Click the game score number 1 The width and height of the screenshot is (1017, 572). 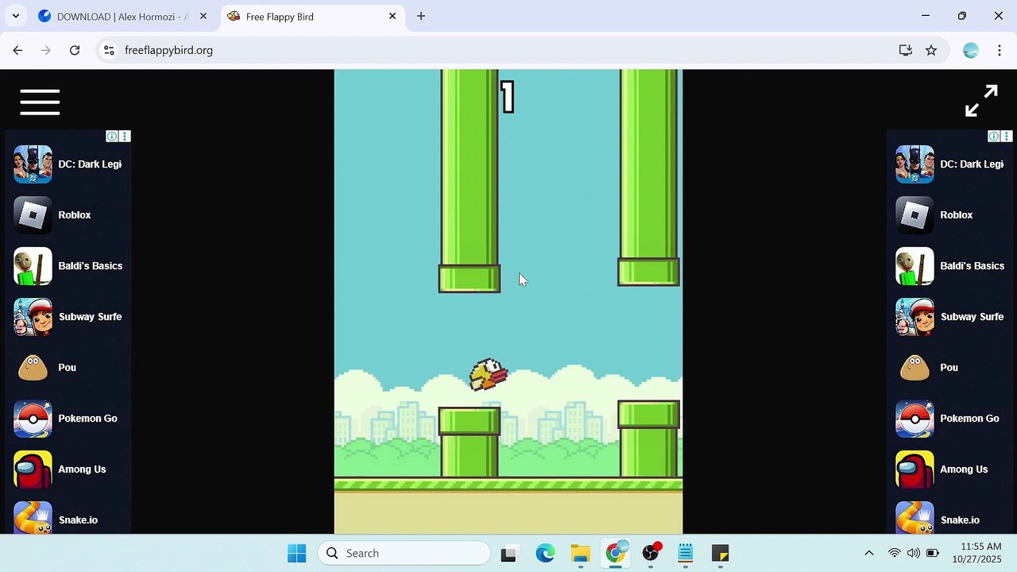(x=508, y=98)
